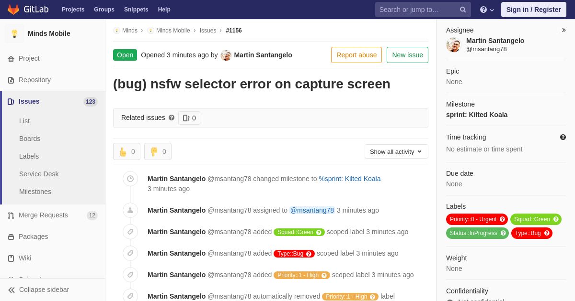This screenshot has width=575, height=301.
Task: Click the Merge Requests count badge 12
Action: [92, 215]
